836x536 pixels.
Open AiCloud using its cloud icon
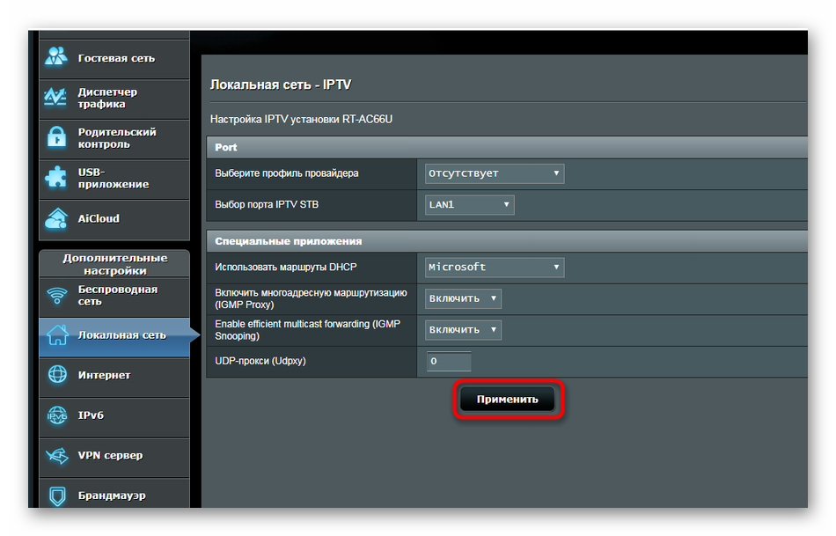pos(56,218)
